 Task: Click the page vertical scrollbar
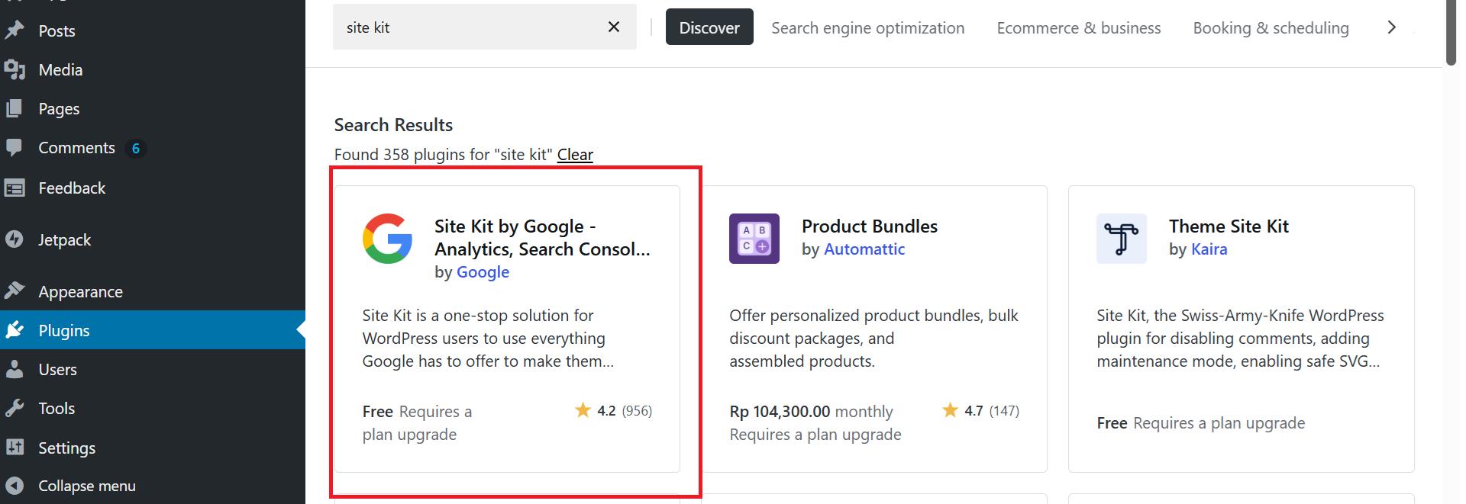click(1451, 33)
